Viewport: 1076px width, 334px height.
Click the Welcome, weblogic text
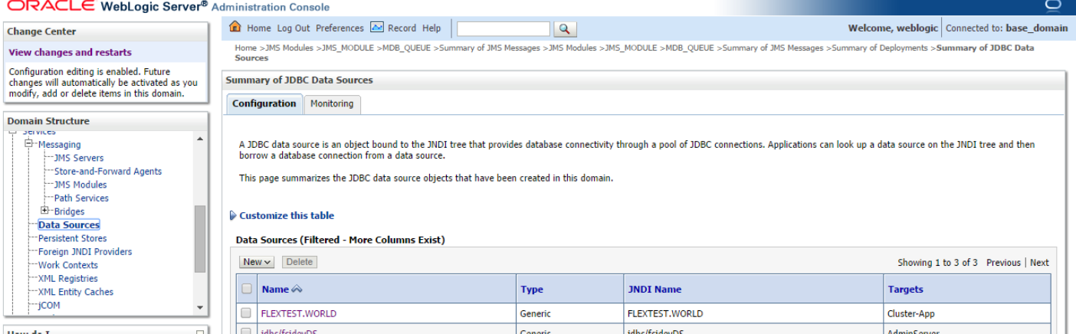(x=893, y=28)
